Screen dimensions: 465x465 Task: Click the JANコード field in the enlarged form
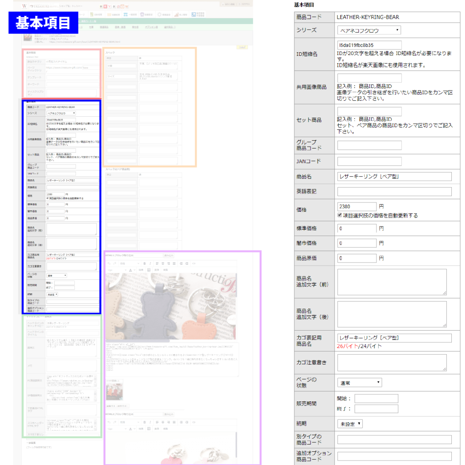(369, 161)
